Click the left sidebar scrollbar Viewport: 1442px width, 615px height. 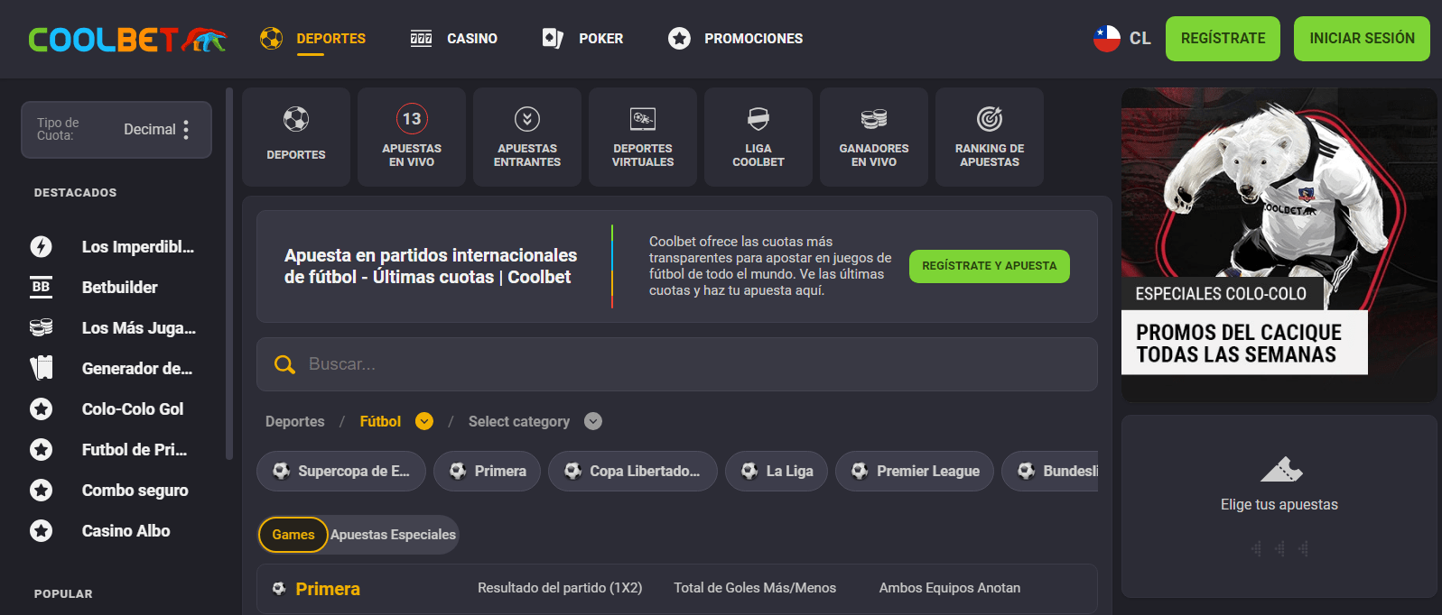click(229, 273)
